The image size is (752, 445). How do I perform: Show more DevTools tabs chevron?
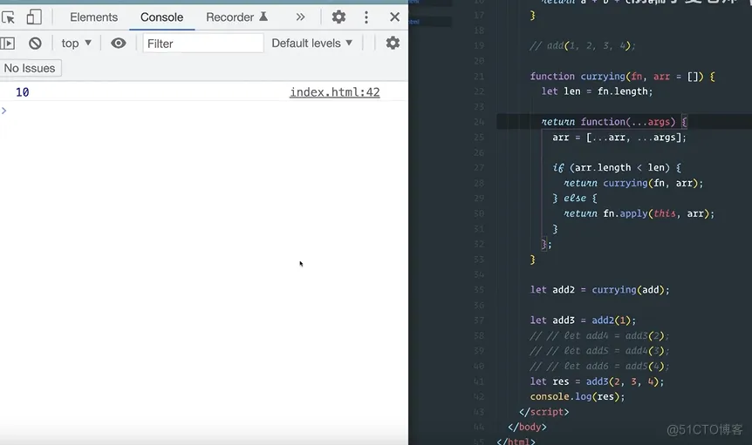coord(300,17)
